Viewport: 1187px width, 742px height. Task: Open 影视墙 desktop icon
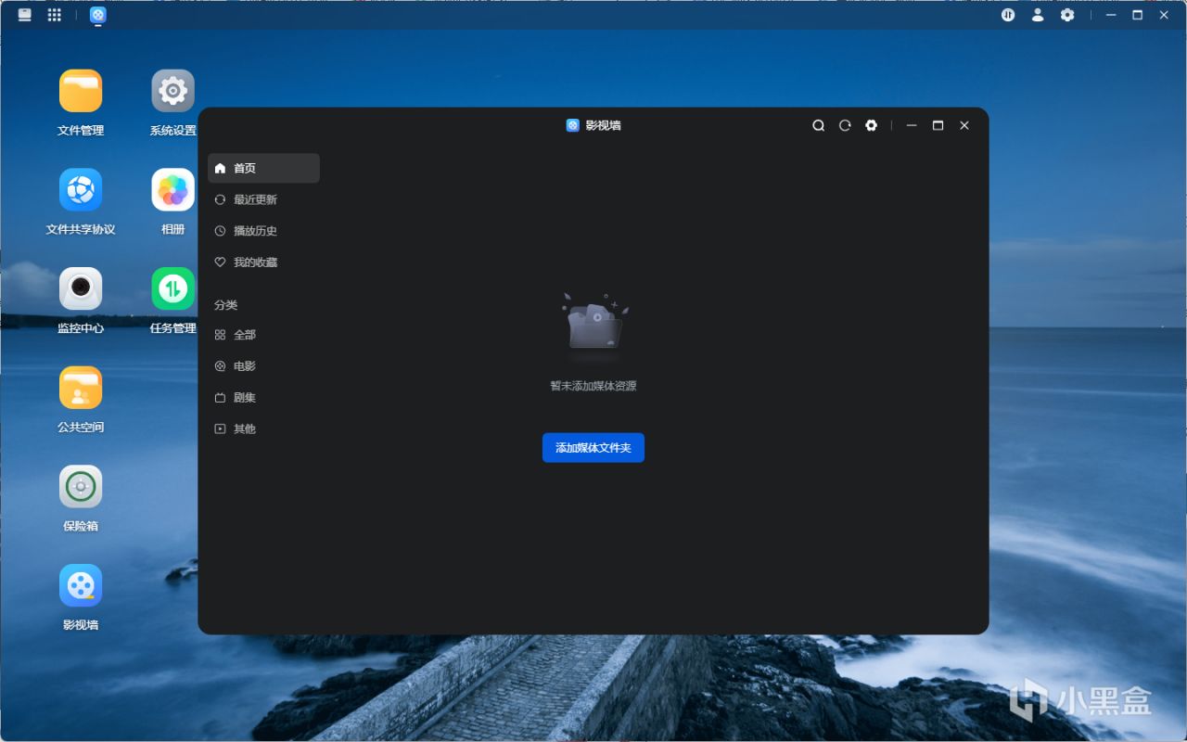click(81, 585)
